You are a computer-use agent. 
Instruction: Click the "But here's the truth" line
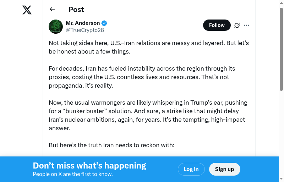[111, 145]
